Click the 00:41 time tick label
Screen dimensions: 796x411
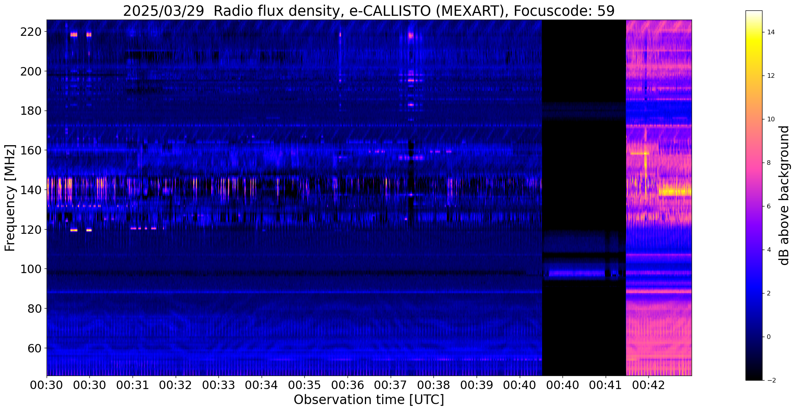point(606,384)
